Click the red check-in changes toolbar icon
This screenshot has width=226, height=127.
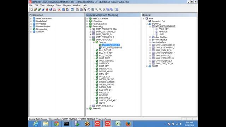click(47, 10)
